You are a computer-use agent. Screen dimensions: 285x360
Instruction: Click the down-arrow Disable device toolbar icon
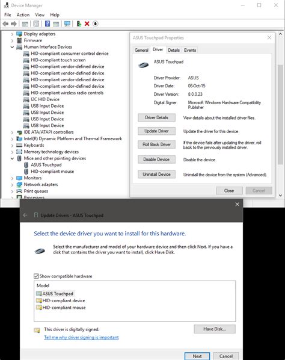point(96,23)
